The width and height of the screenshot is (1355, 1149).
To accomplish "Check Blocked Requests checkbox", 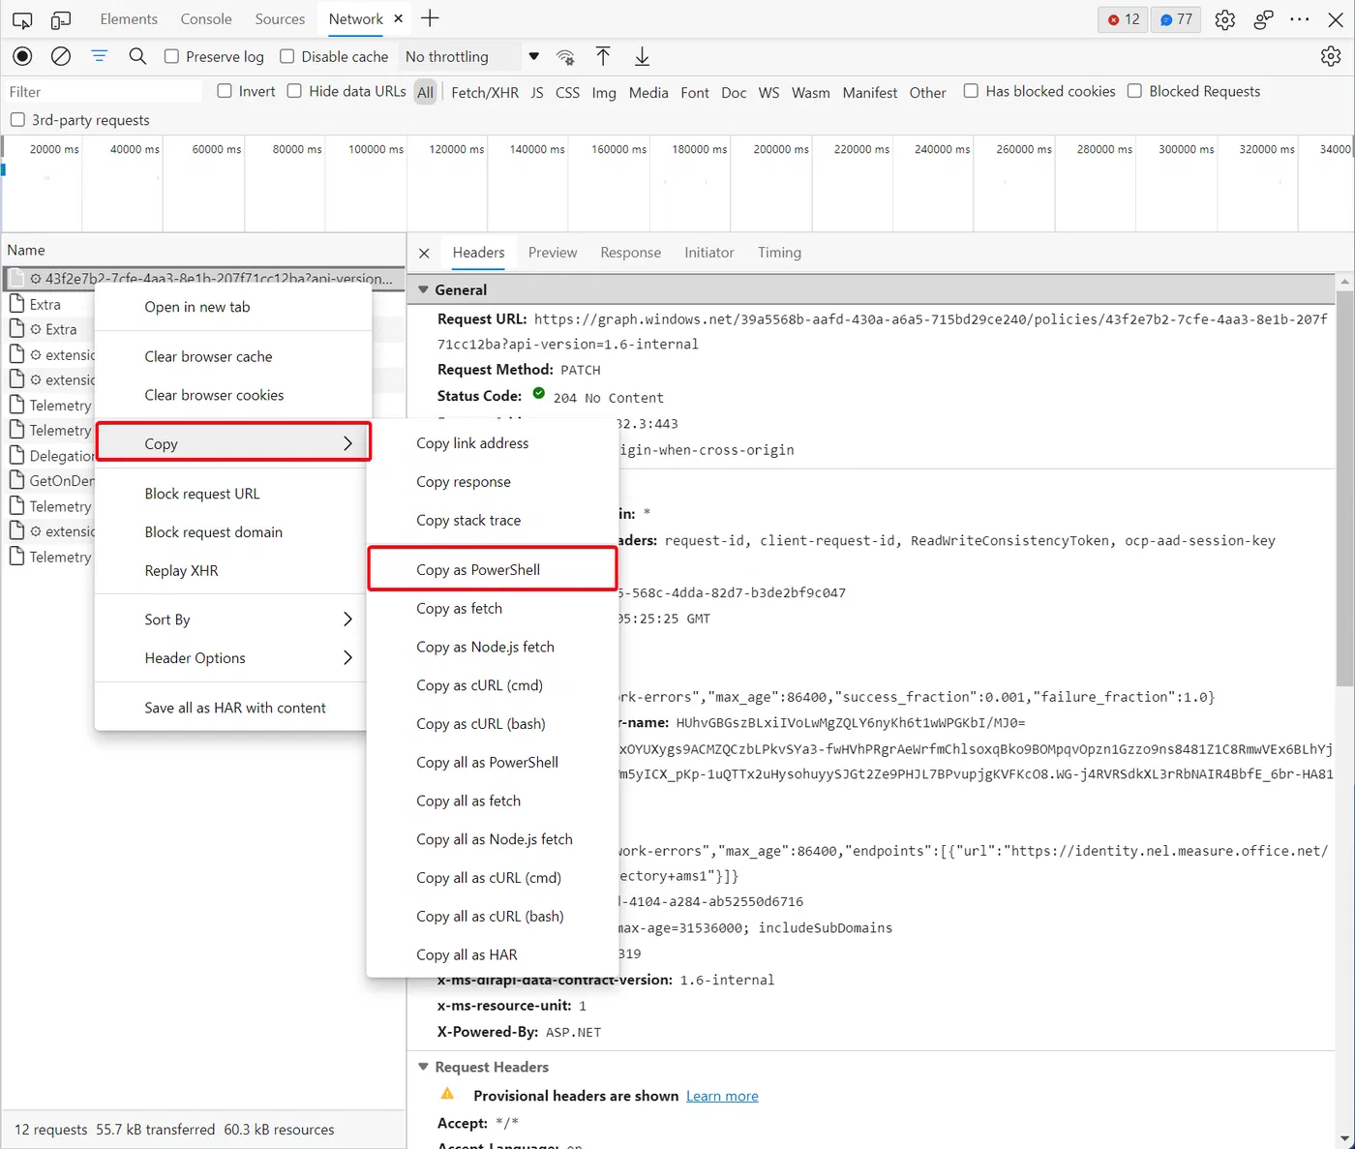I will point(1134,91).
